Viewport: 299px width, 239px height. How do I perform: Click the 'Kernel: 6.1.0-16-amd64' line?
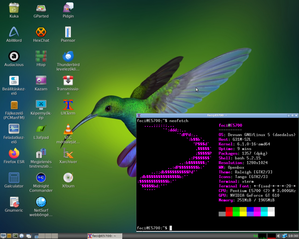[x=244, y=144]
